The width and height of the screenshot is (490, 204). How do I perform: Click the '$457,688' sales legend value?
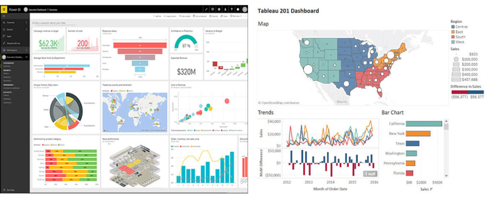(x=469, y=79)
